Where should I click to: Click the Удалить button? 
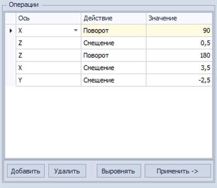[x=67, y=171]
